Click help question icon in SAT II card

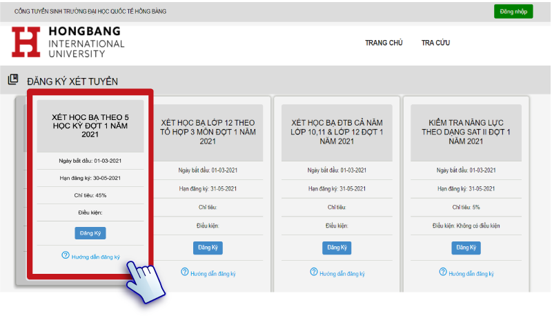click(x=443, y=272)
